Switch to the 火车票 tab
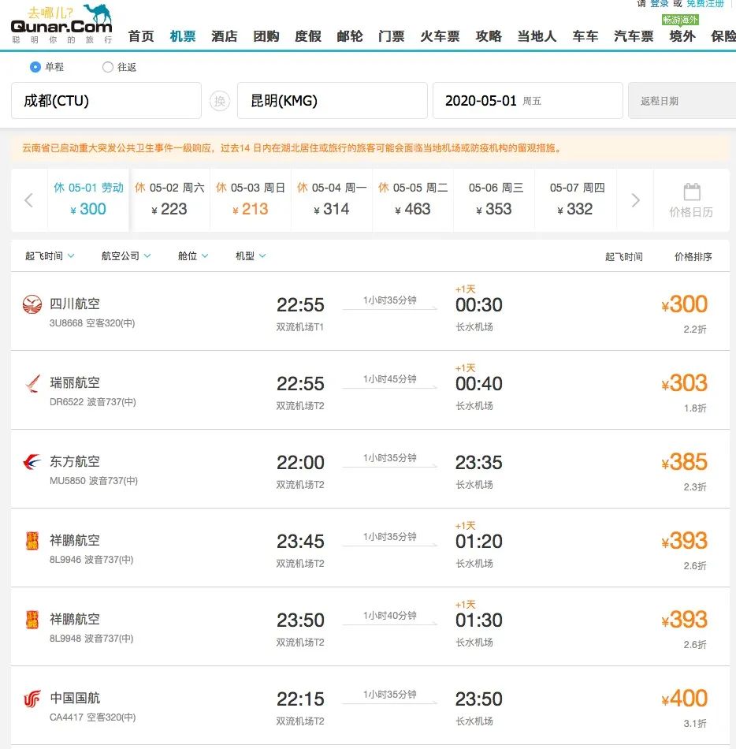This screenshot has height=749, width=736. click(x=439, y=35)
